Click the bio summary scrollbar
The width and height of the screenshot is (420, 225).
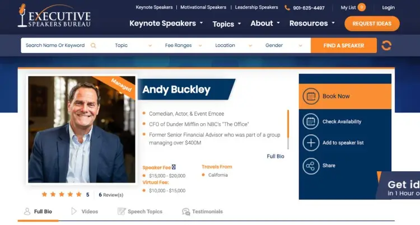(288, 129)
